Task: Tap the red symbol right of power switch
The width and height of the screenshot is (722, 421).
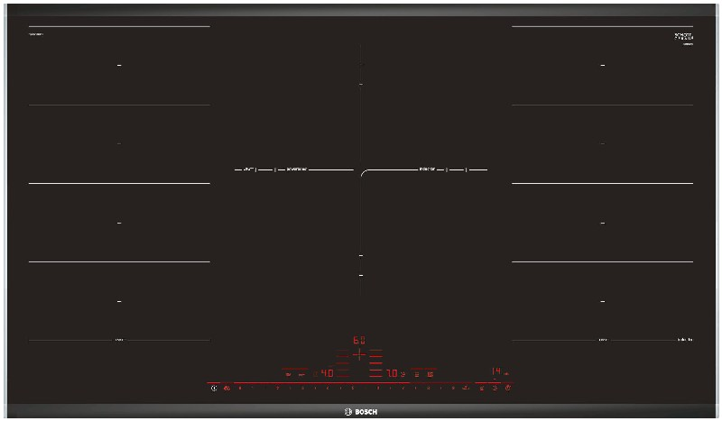Action: coord(227,388)
